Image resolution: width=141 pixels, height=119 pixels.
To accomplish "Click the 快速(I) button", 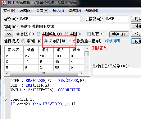I will (x=119, y=34).
